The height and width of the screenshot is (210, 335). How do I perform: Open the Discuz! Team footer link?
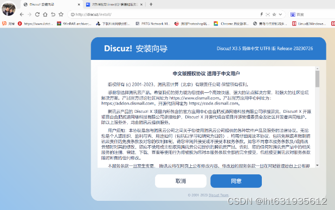(218, 195)
